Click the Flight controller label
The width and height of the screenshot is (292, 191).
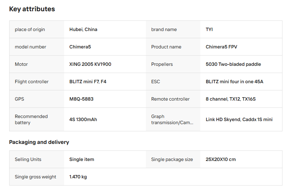pyautogui.click(x=32, y=82)
